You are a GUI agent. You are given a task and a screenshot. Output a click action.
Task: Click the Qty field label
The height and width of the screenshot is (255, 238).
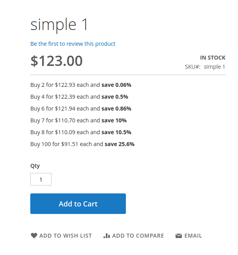coord(35,166)
